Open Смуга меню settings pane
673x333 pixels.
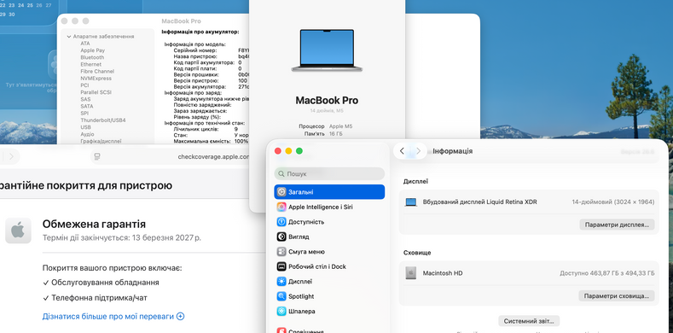329,252
